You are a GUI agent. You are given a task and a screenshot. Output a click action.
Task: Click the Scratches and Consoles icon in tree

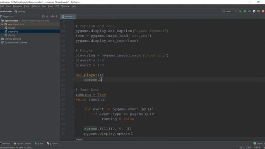pyautogui.click(x=2, y=42)
